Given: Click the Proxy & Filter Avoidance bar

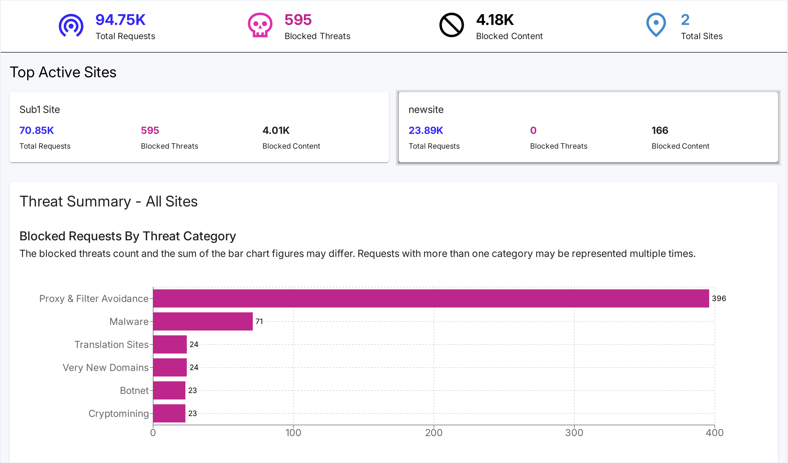Looking at the screenshot, I should tap(431, 298).
